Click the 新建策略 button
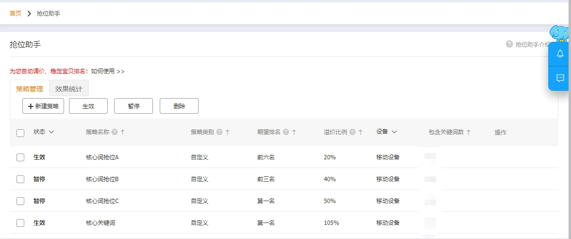The height and width of the screenshot is (239, 571). click(43, 106)
